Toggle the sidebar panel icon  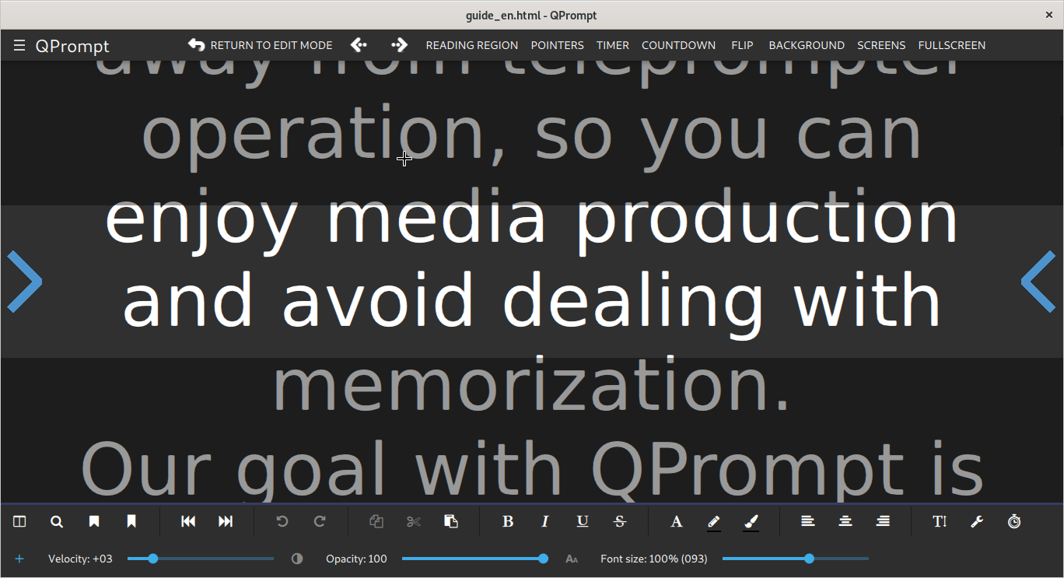19,521
